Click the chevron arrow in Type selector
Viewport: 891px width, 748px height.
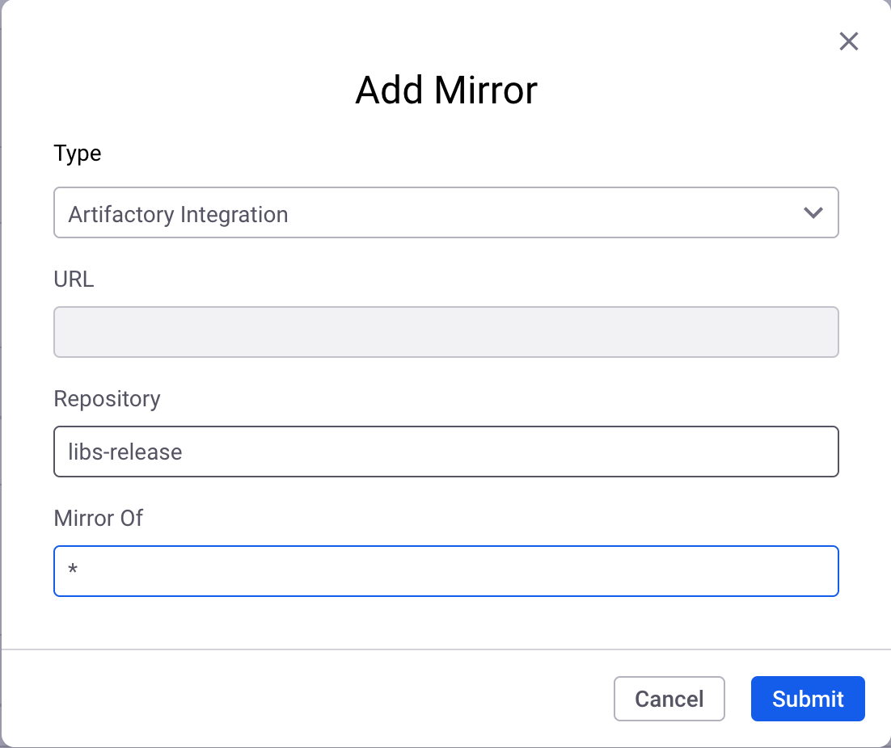point(813,213)
